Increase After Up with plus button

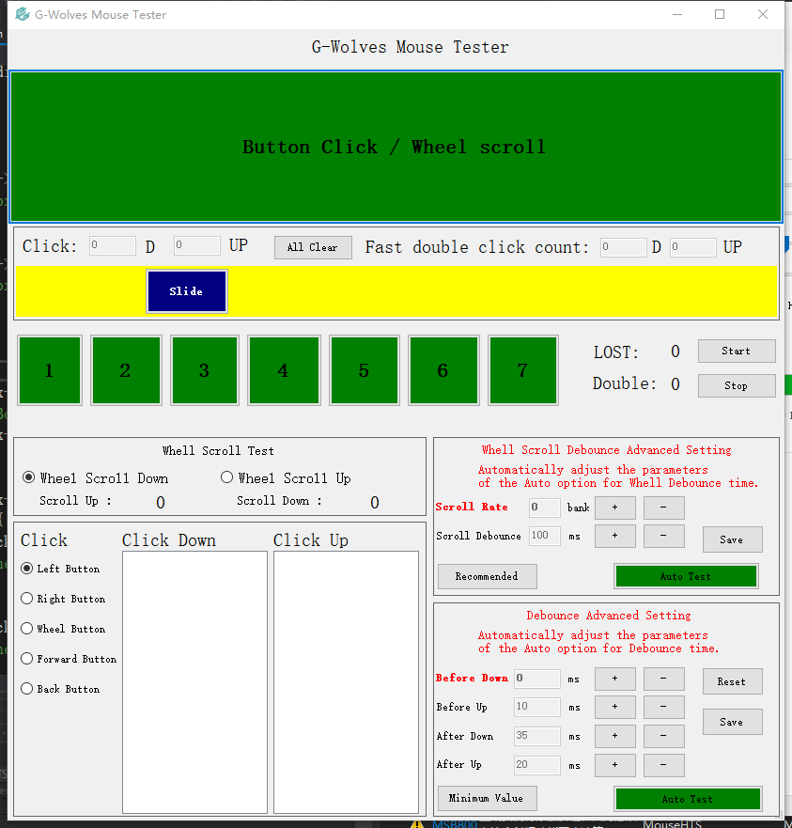point(615,765)
